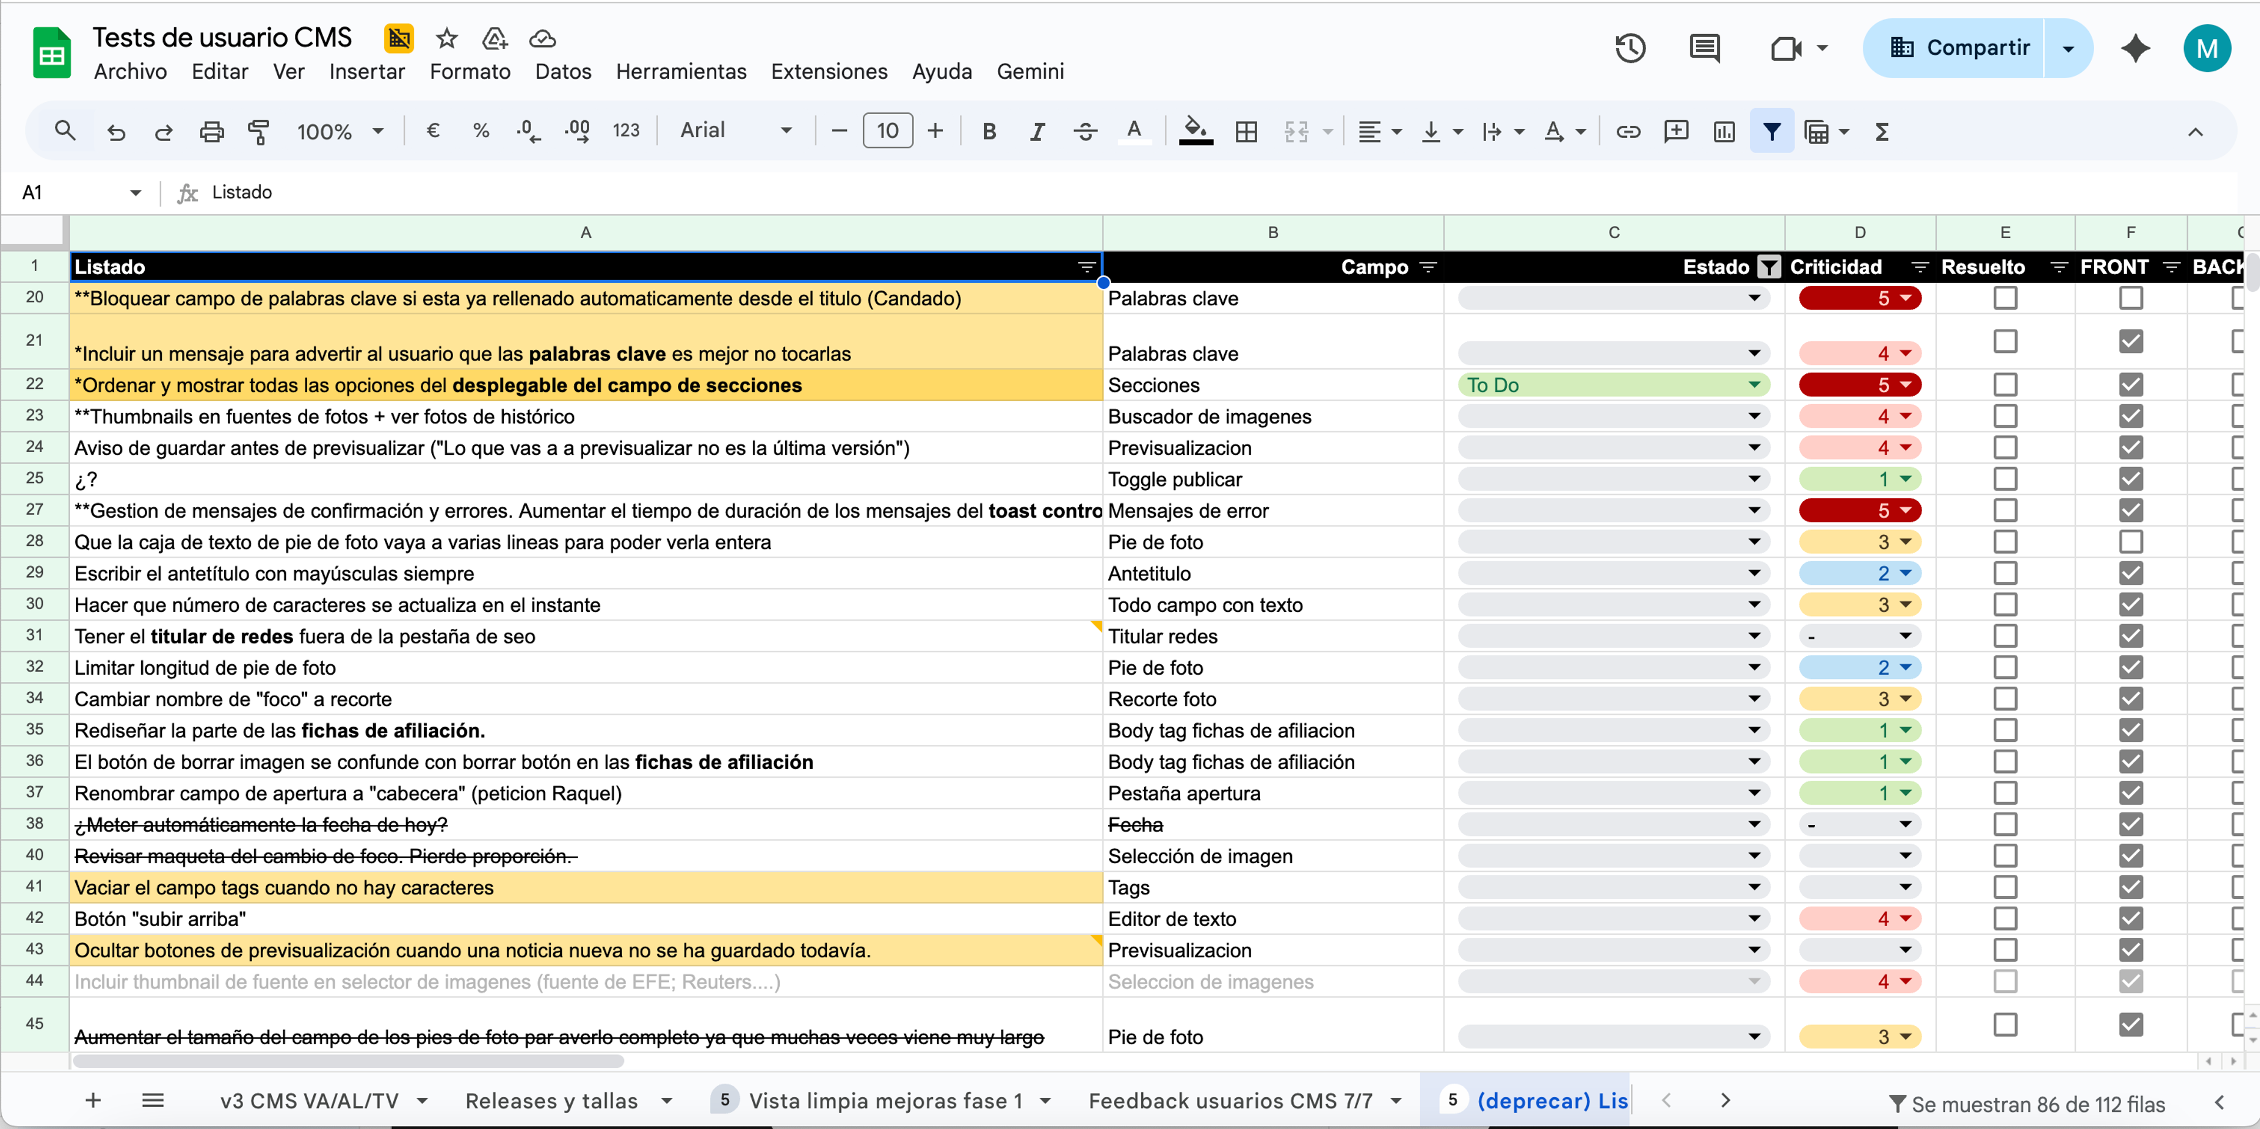The height and width of the screenshot is (1129, 2260).
Task: Switch to Releases y tallas tab
Action: pyautogui.click(x=551, y=1101)
